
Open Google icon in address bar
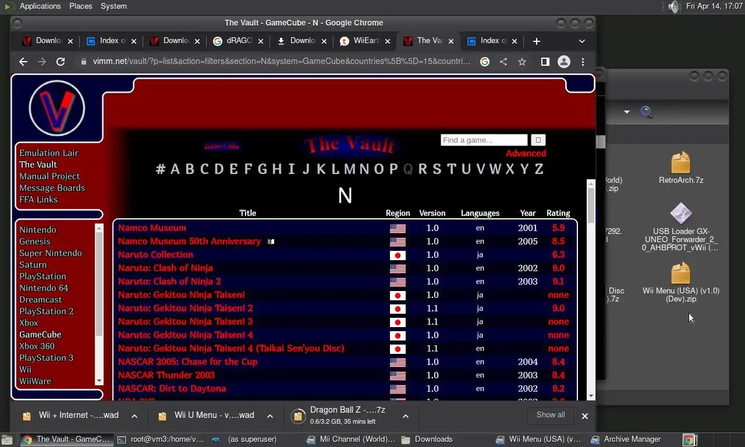[x=485, y=62]
